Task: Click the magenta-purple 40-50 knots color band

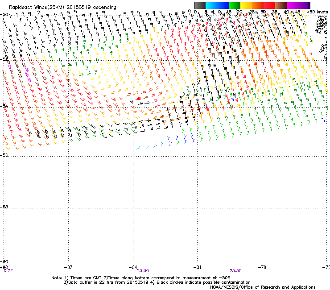Action: click(x=298, y=5)
